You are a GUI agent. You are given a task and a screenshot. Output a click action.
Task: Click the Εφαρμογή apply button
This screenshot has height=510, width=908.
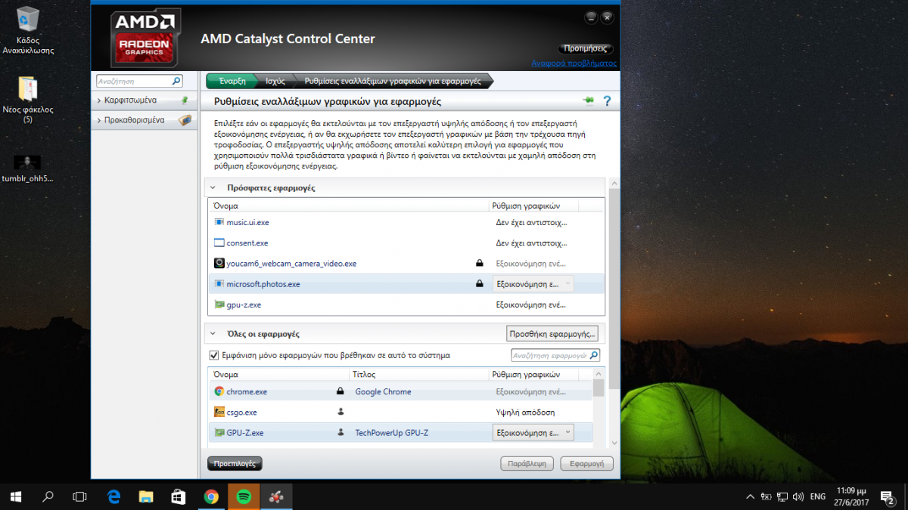point(586,463)
